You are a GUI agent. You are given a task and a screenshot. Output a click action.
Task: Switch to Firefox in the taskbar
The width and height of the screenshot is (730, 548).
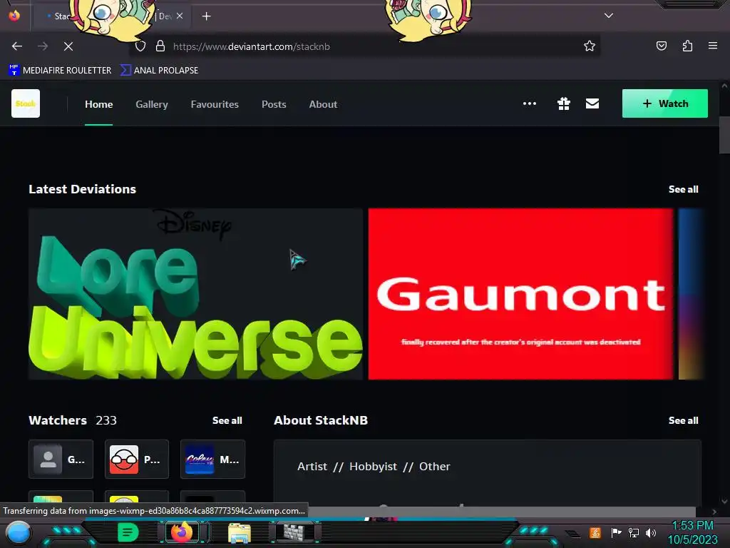pos(182,532)
